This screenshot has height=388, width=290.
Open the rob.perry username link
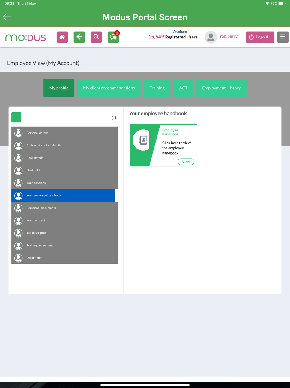point(229,36)
